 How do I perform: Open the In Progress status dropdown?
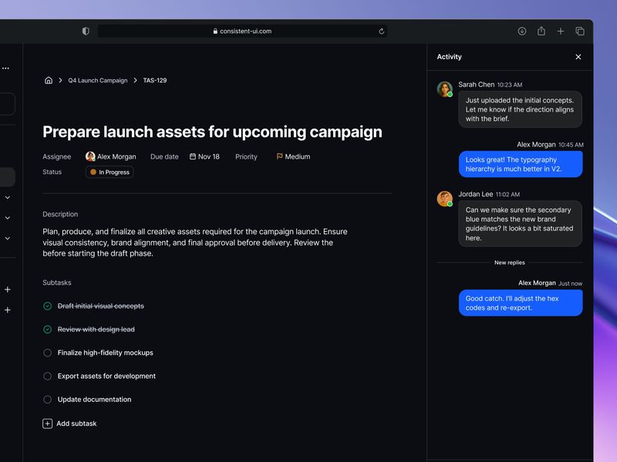tap(110, 172)
